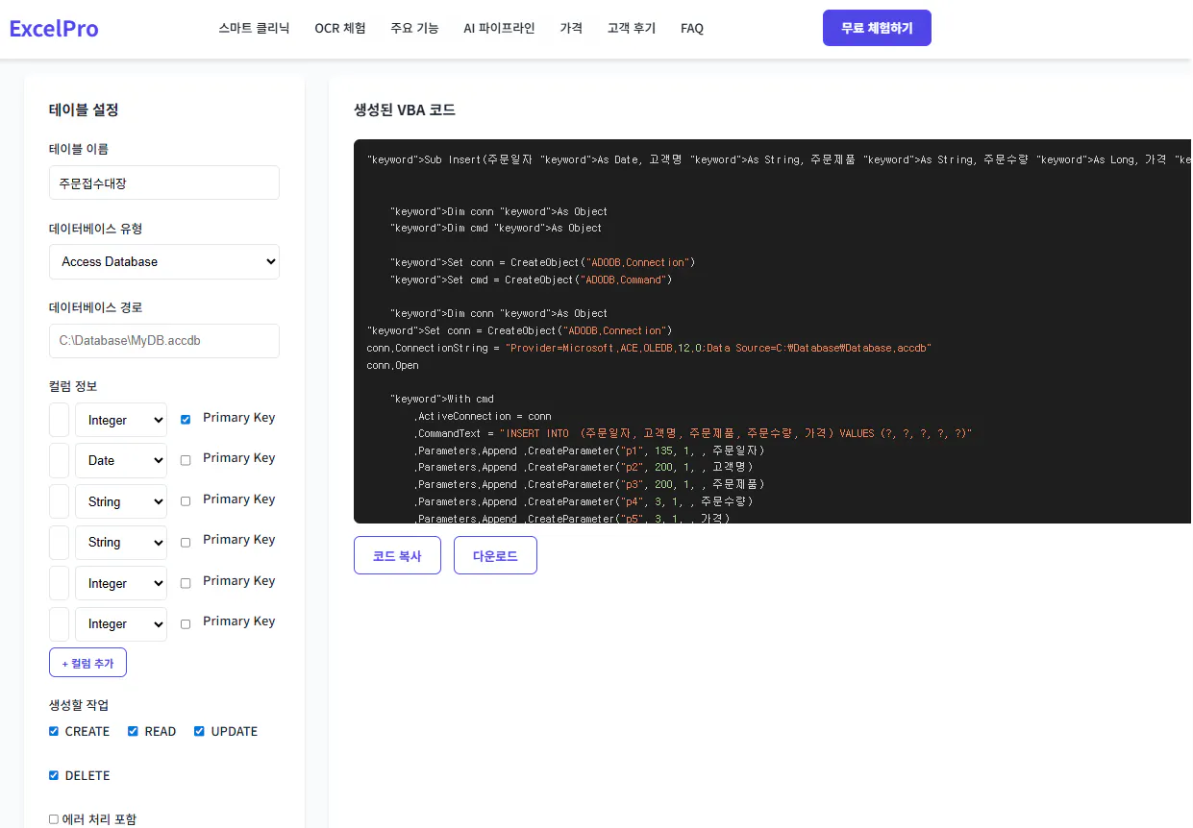The height and width of the screenshot is (828, 1193).
Task: Navigate to the 가격 page
Action: [x=571, y=28]
